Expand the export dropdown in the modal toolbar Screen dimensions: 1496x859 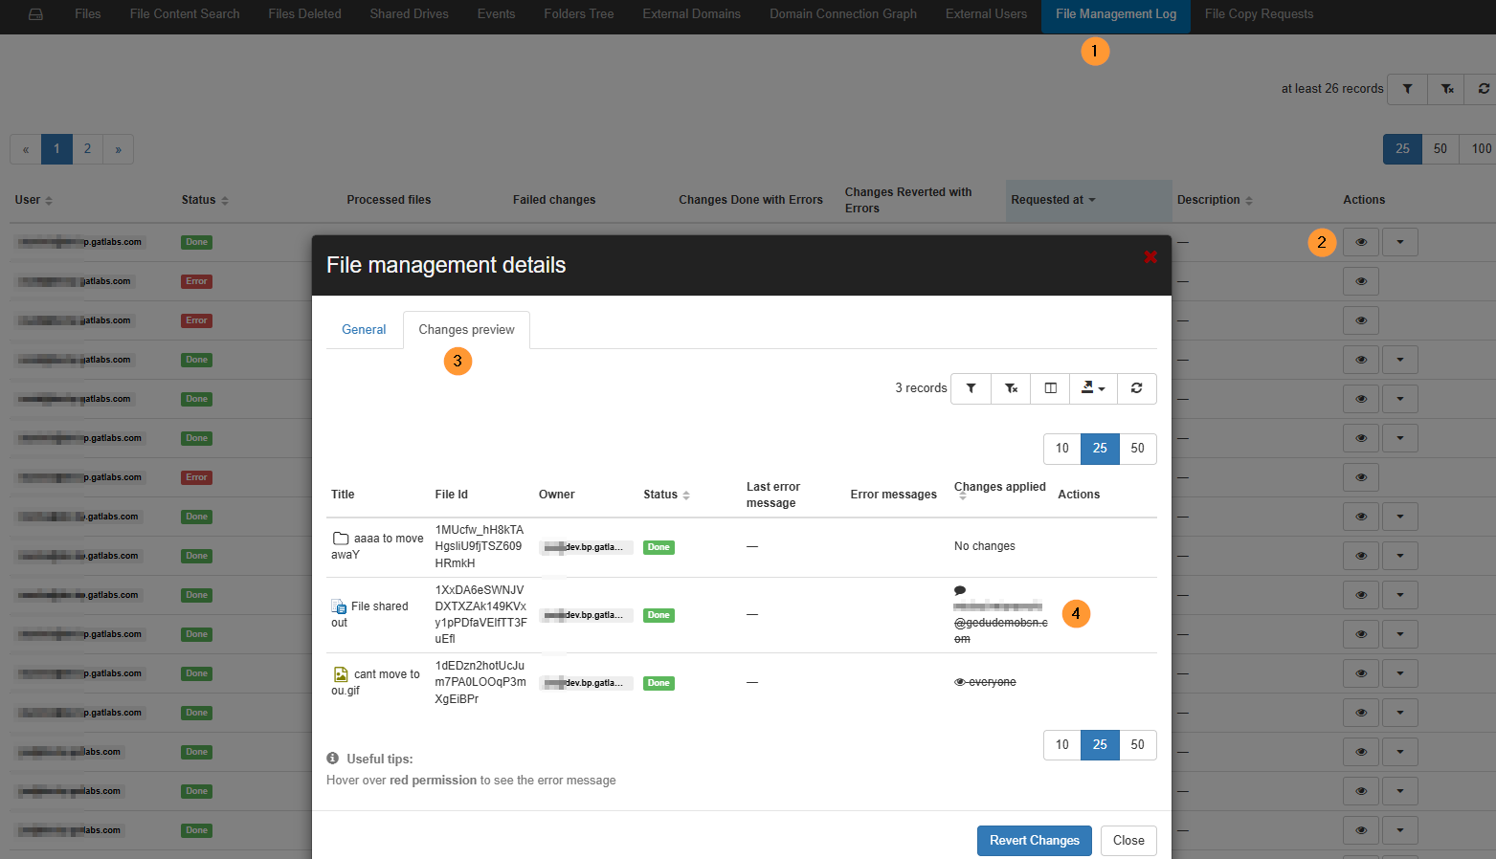point(1092,388)
